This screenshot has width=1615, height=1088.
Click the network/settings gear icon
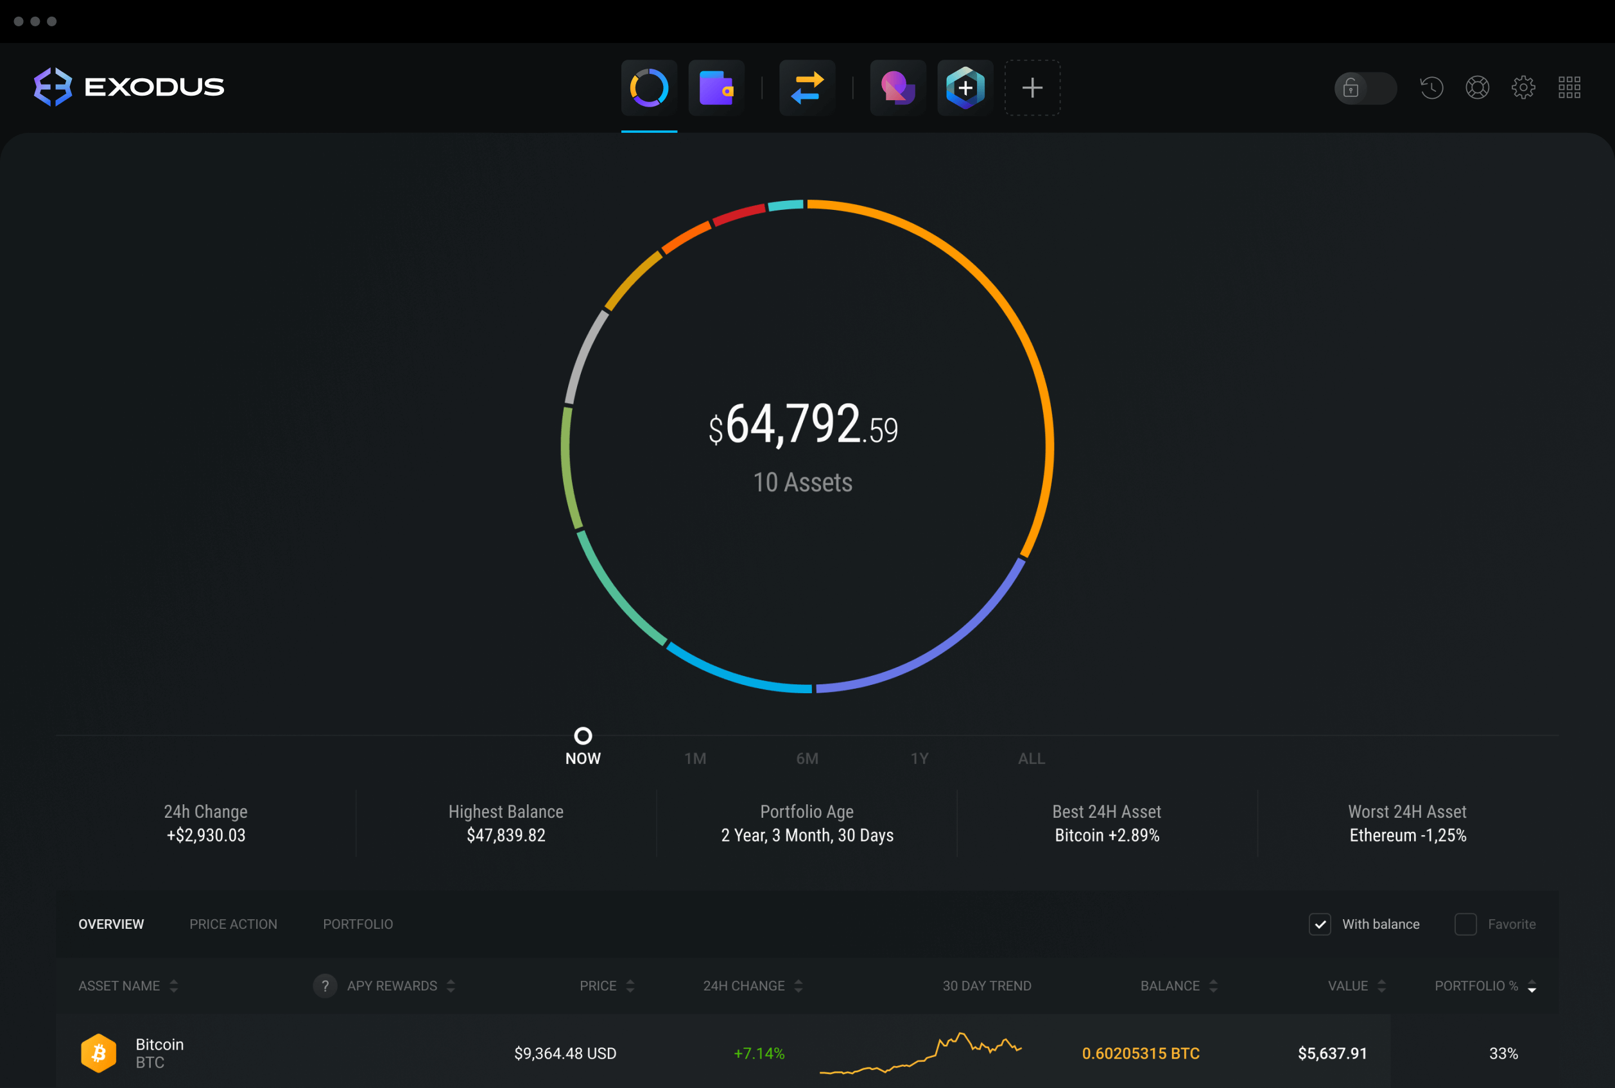(x=1524, y=87)
